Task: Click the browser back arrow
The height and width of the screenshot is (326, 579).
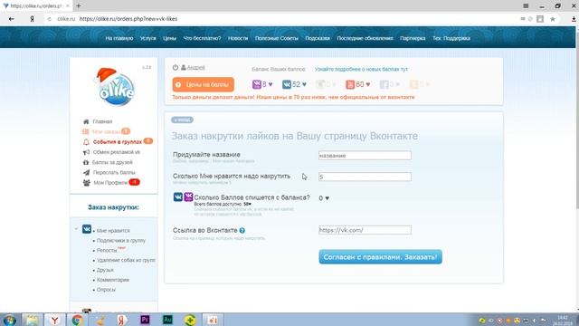Action: (x=11, y=19)
